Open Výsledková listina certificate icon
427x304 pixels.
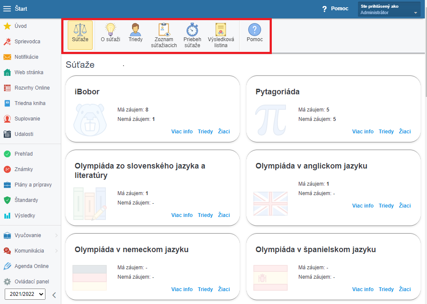coord(221,30)
